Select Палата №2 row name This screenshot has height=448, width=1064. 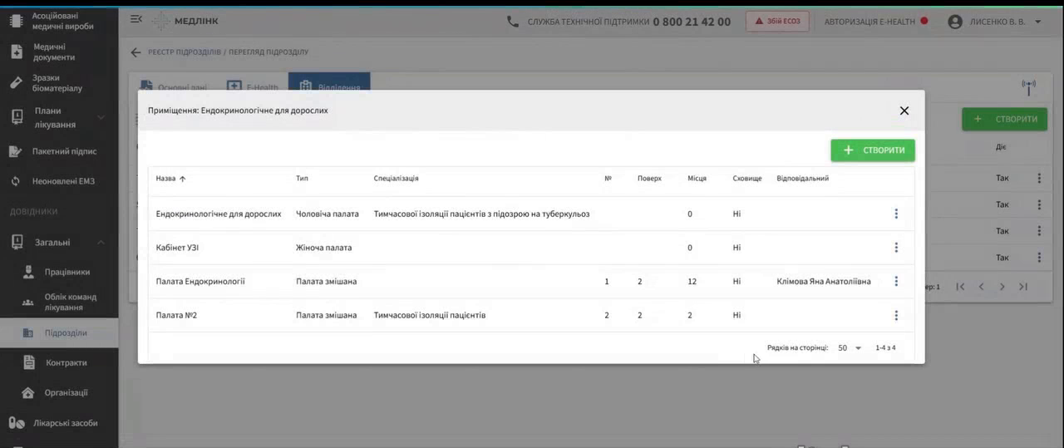click(x=176, y=315)
